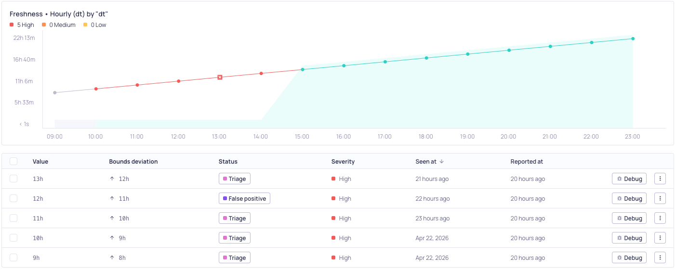
Task: Click Debug button for the 10h row
Action: tap(629, 238)
